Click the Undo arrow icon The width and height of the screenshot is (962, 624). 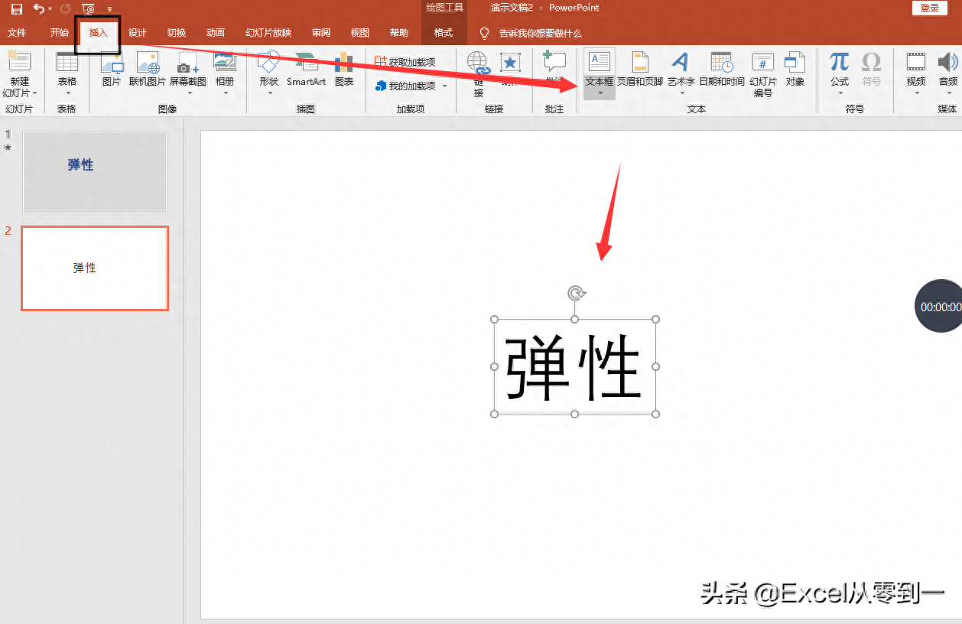(38, 8)
